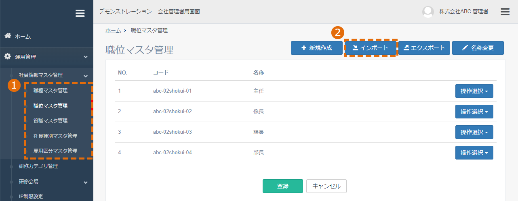518x201 pixels.
Task: Click the name cell 部長
Action: pos(259,153)
